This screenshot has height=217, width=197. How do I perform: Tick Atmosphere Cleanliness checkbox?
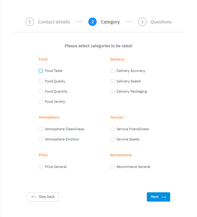[41, 129]
